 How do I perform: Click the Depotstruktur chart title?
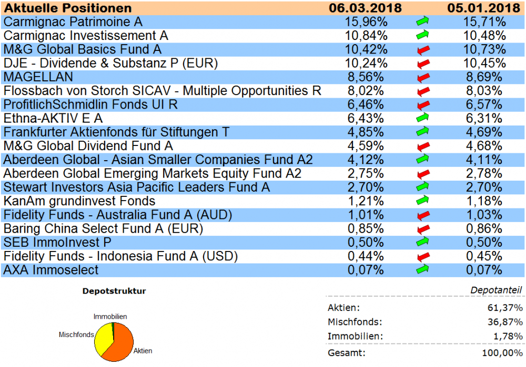(x=115, y=291)
